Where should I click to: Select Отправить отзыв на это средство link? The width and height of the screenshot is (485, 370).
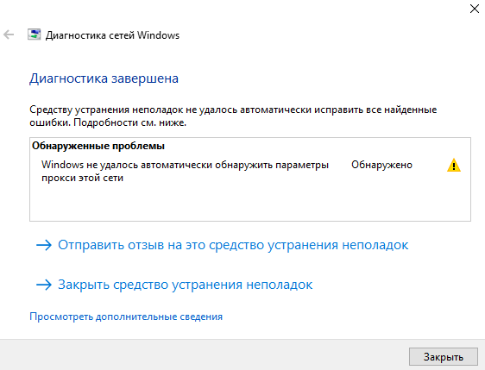(233, 245)
